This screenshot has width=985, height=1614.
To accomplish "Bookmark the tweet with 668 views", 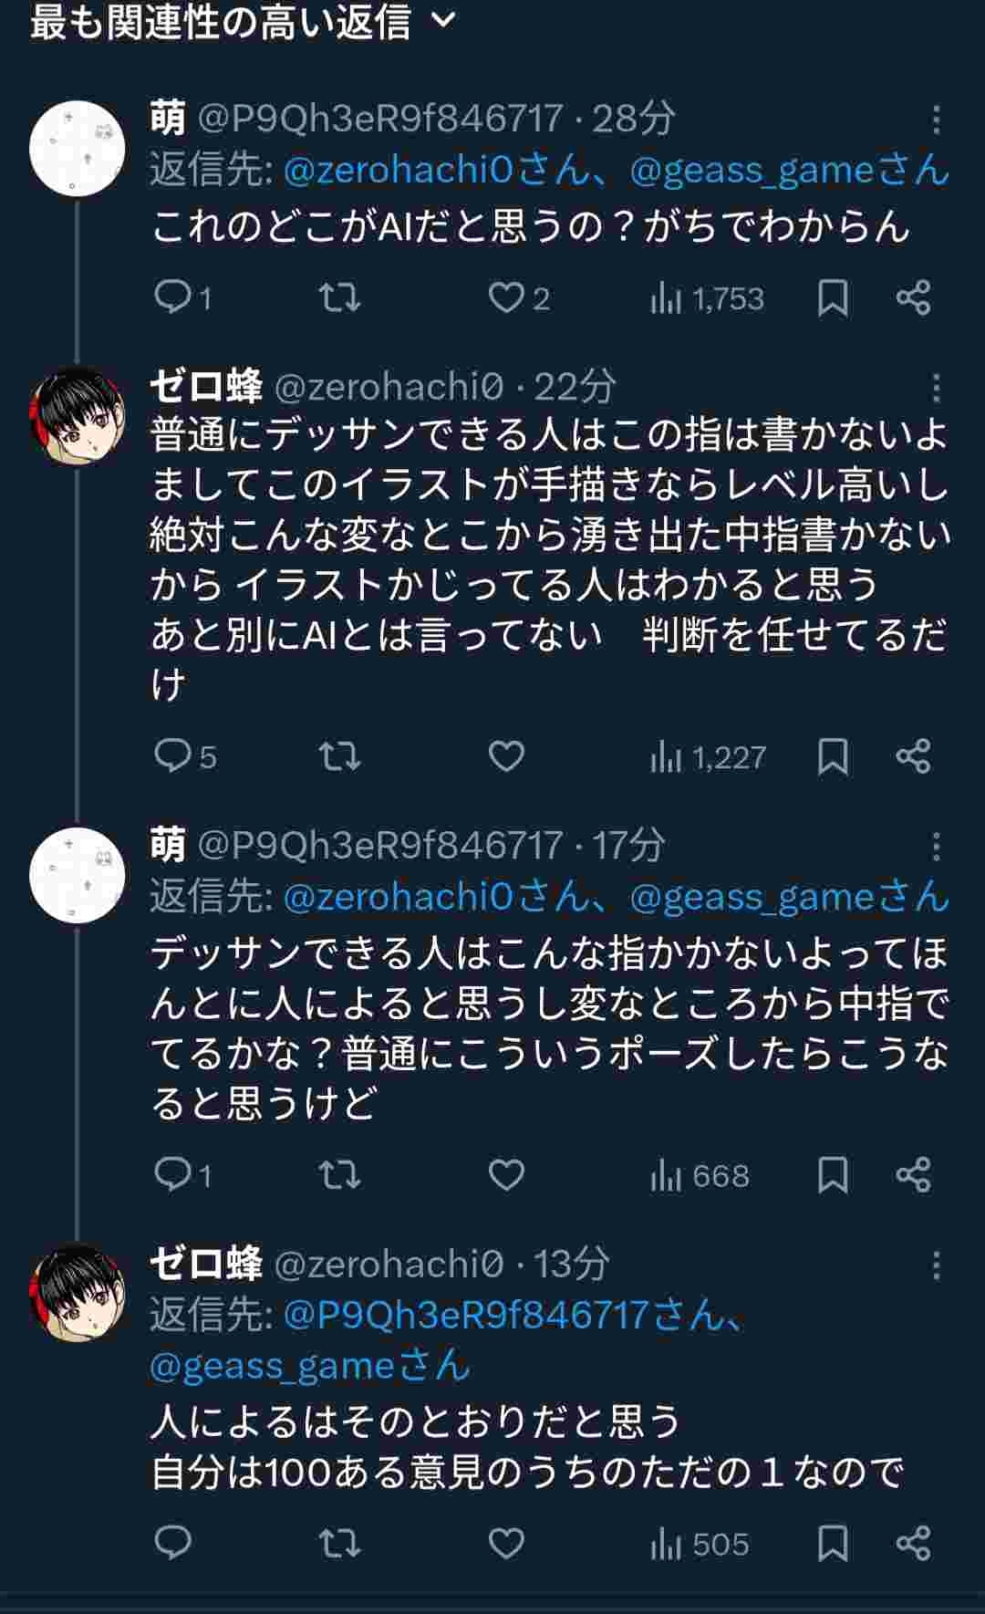I will 832,1175.
